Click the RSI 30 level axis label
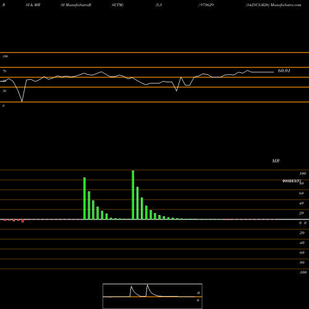 coord(4,91)
